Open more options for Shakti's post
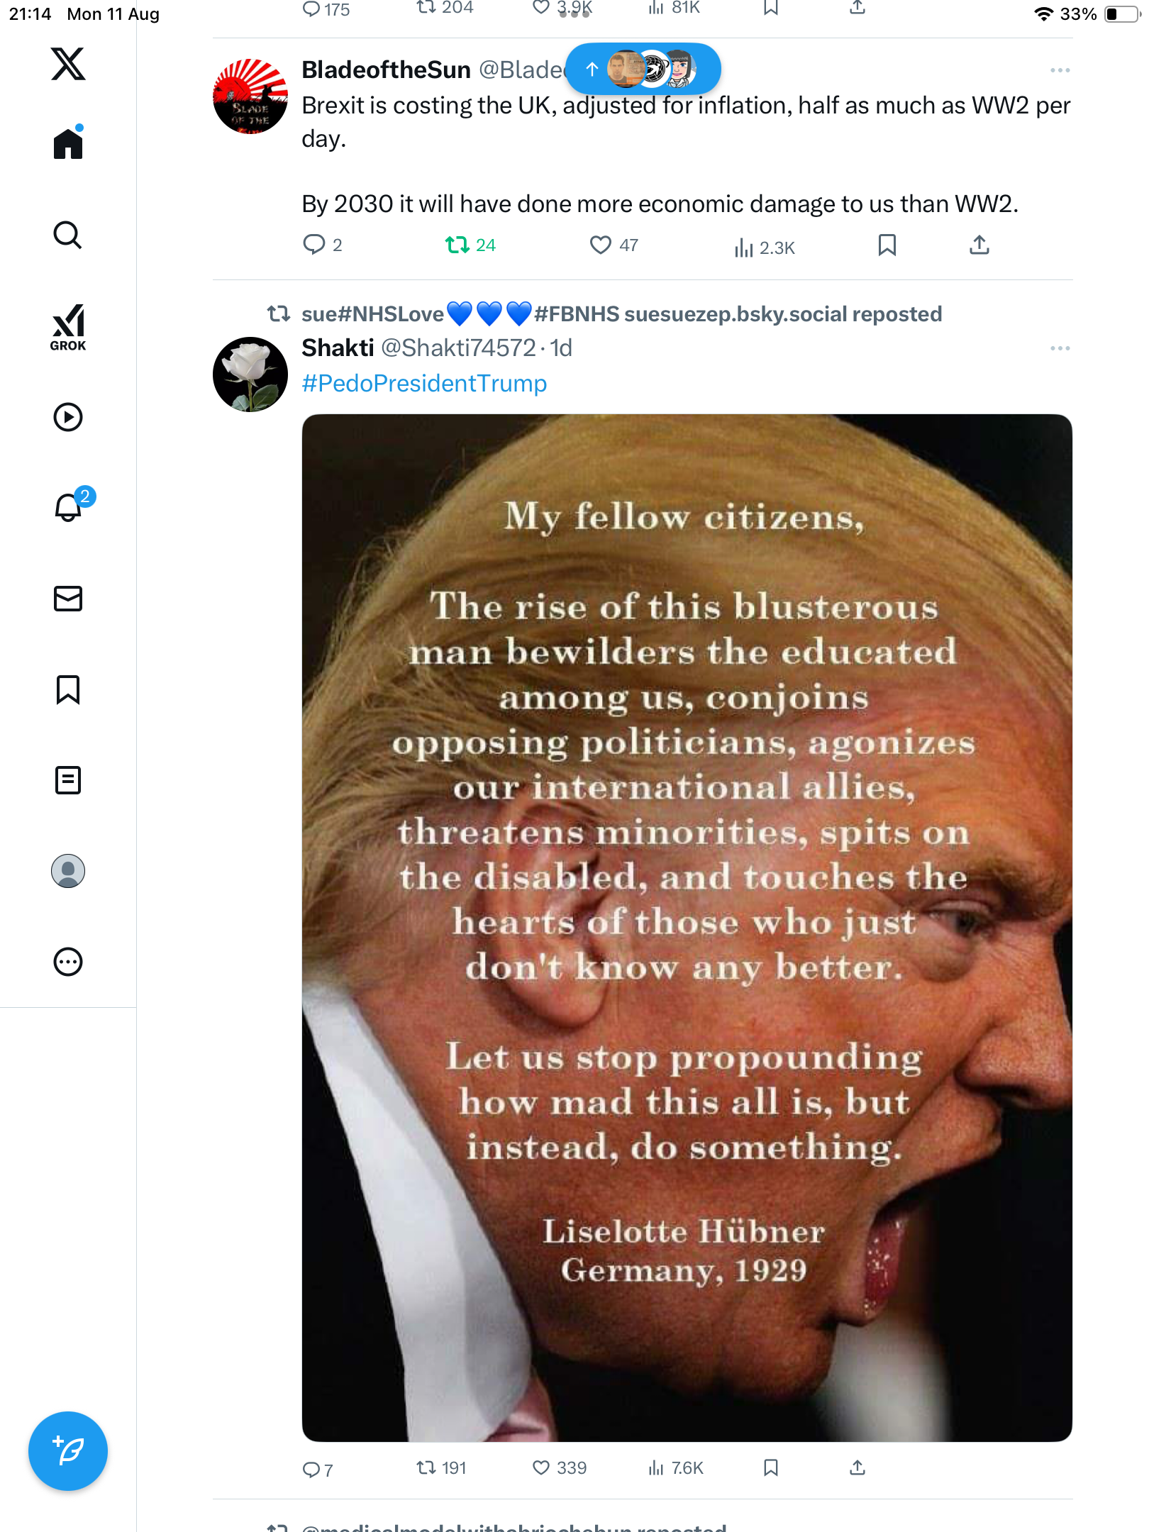Image resolution: width=1149 pixels, height=1532 pixels. click(x=1060, y=348)
